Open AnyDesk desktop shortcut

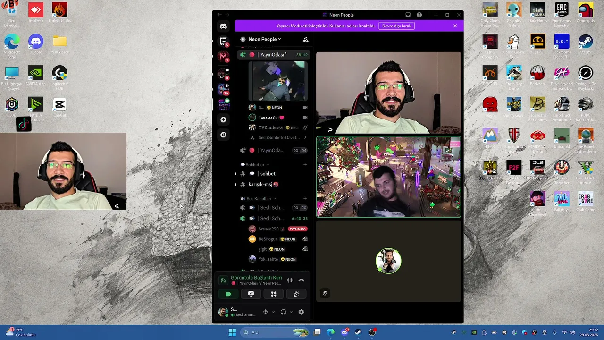[x=36, y=13]
